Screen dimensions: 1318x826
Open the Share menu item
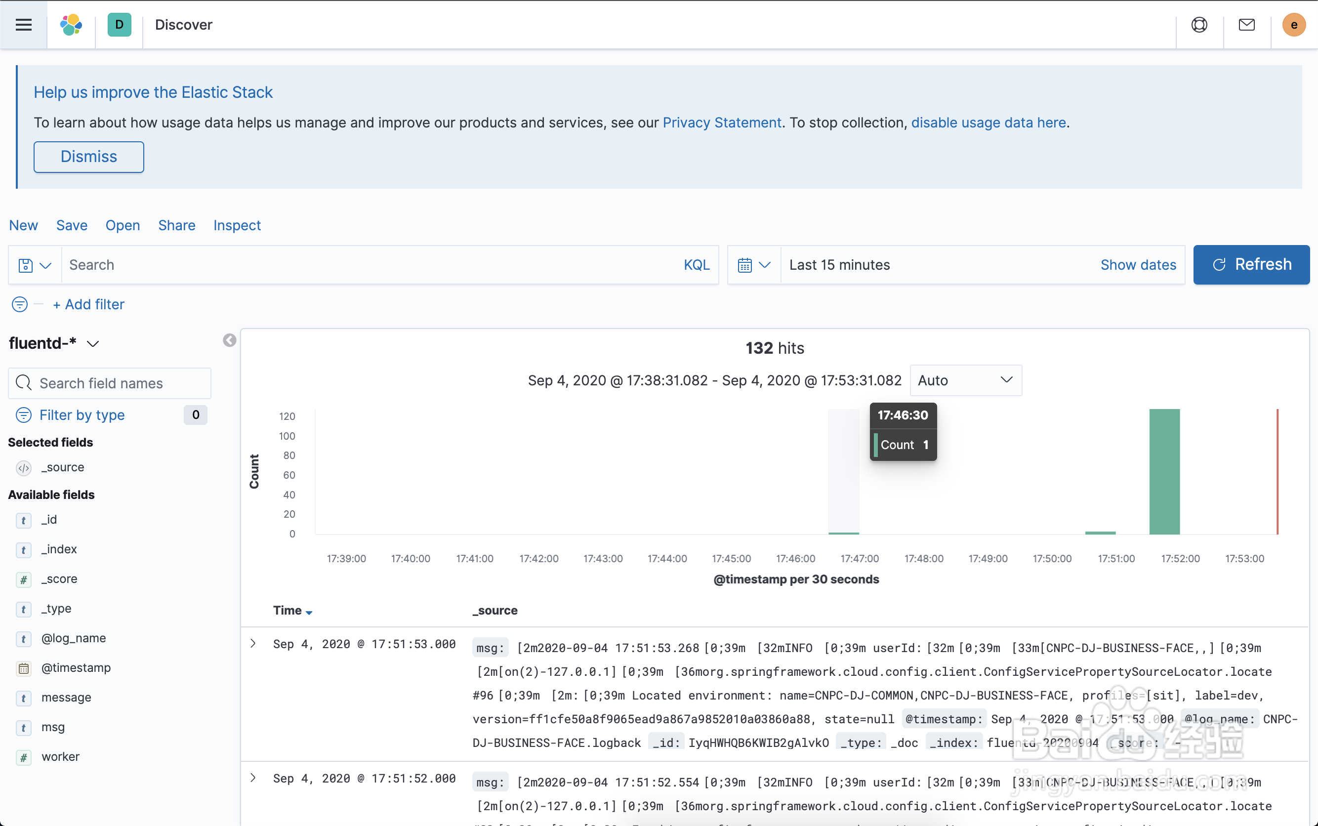click(x=176, y=225)
